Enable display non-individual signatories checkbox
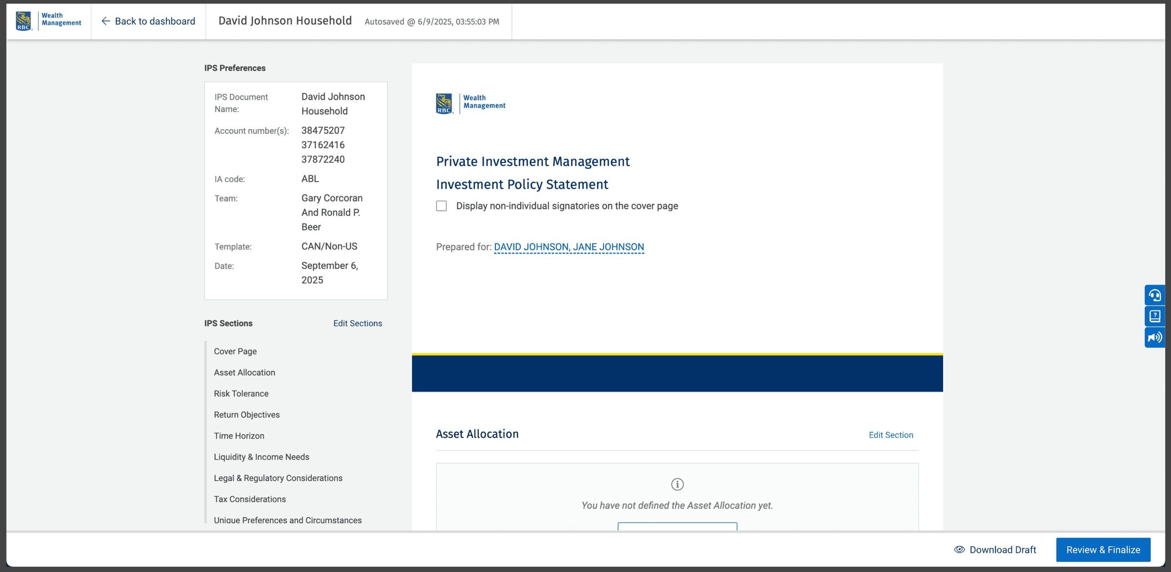The image size is (1171, 572). [x=442, y=206]
